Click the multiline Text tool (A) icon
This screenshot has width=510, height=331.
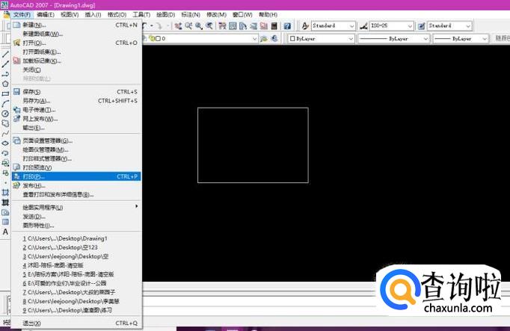[x=5, y=232]
